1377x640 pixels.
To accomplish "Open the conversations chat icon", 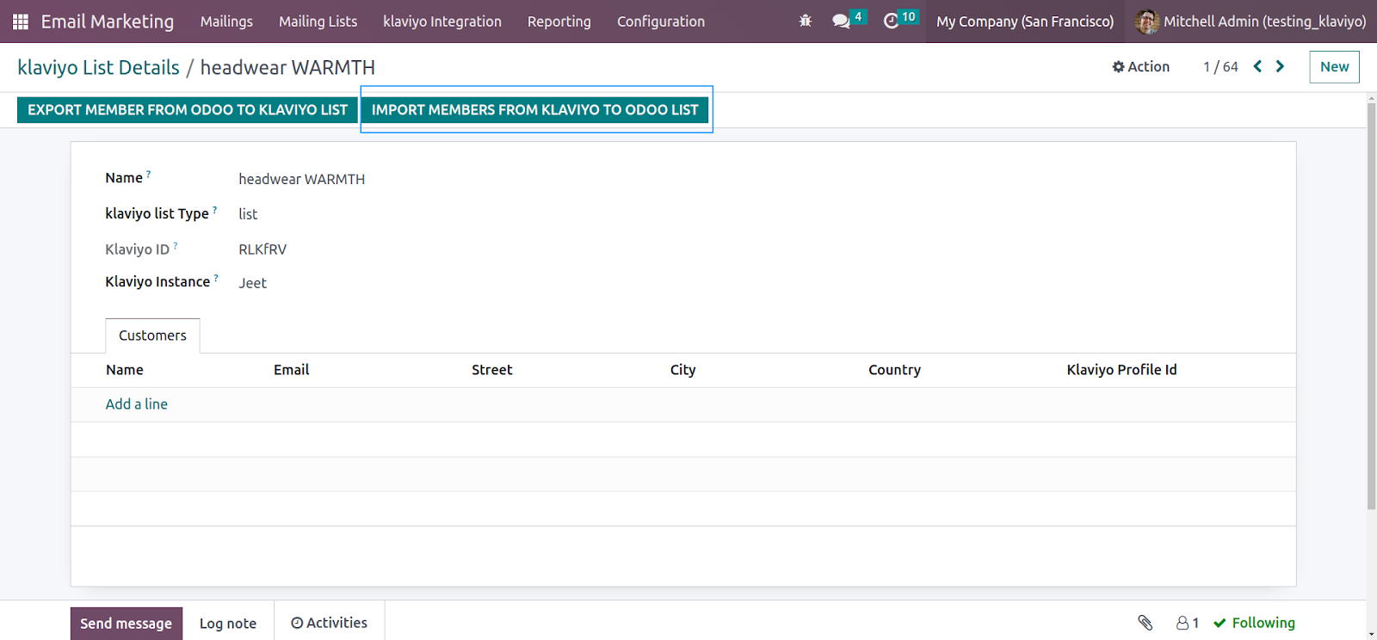I will tap(841, 21).
